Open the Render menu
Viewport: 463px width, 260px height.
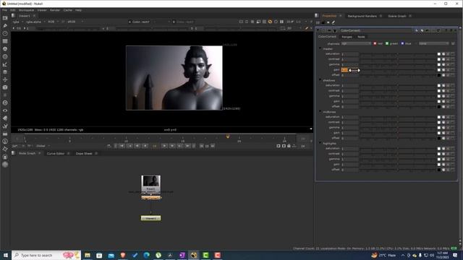[55, 10]
